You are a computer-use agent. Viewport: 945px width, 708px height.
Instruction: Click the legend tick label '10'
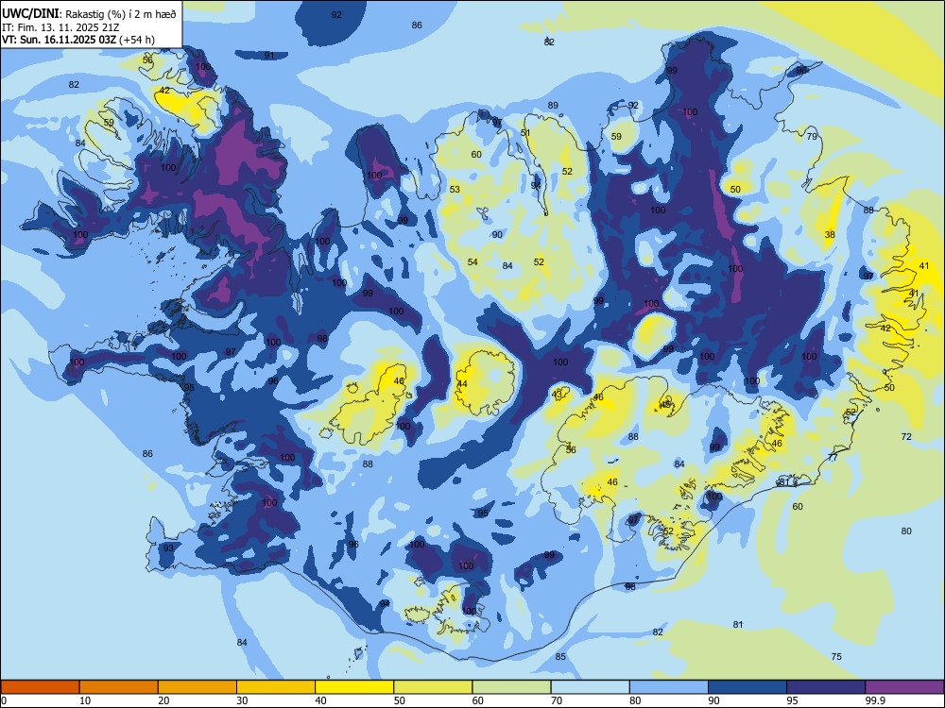[x=85, y=700]
